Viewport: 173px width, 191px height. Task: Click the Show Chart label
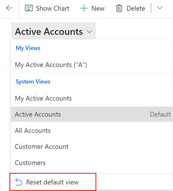click(x=52, y=8)
